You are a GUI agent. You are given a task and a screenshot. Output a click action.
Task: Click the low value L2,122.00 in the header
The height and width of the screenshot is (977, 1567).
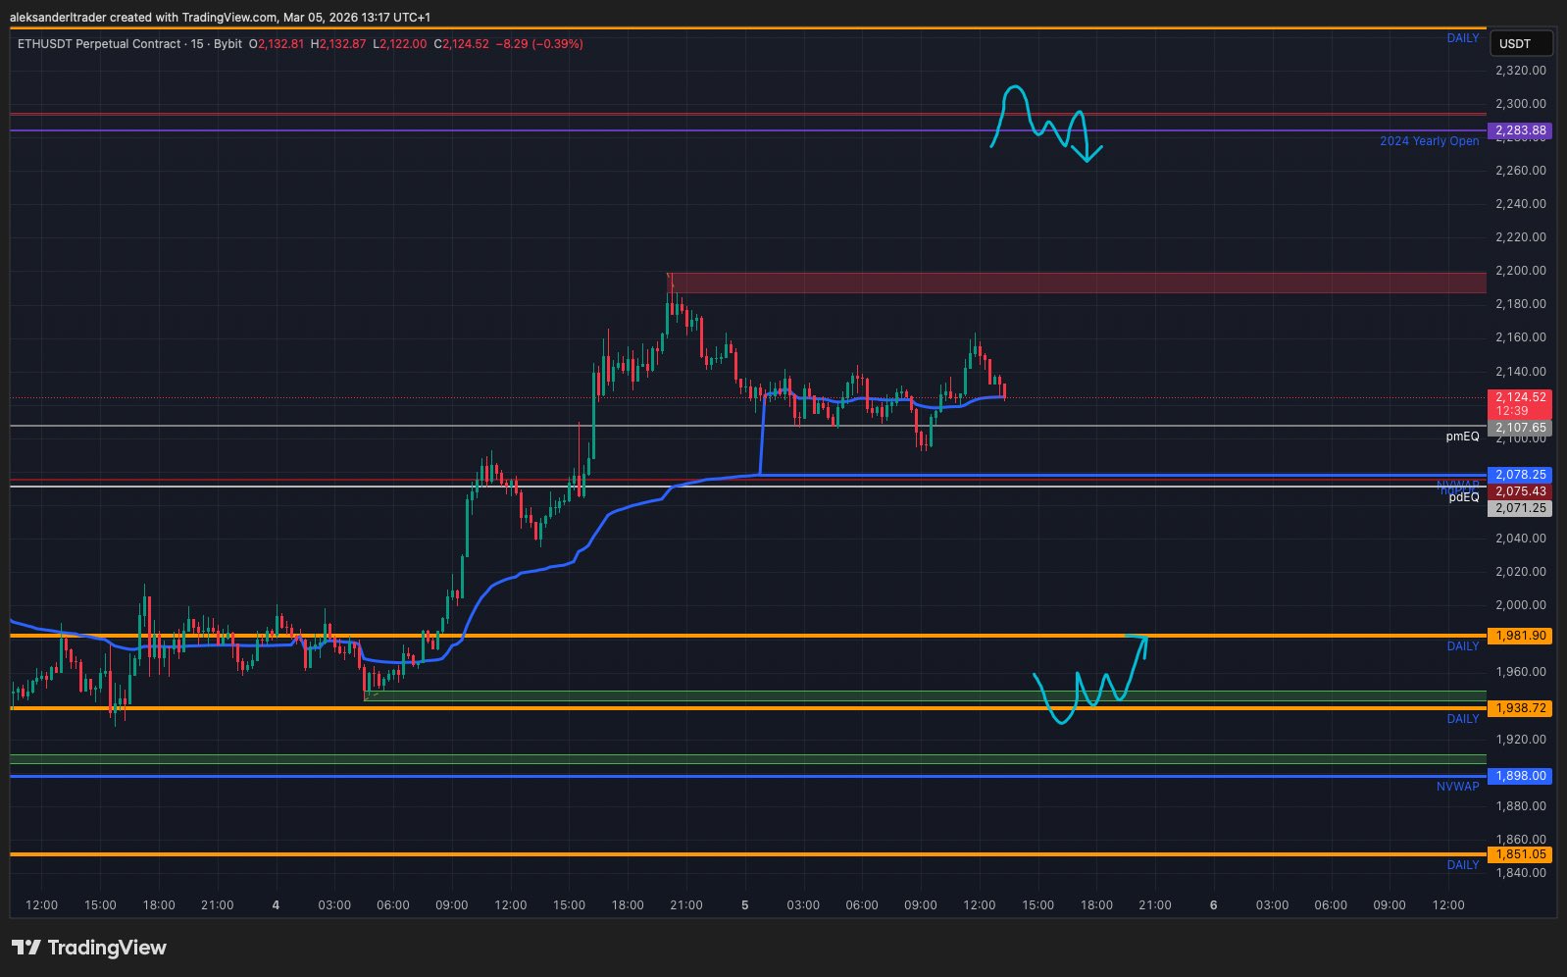[400, 44]
